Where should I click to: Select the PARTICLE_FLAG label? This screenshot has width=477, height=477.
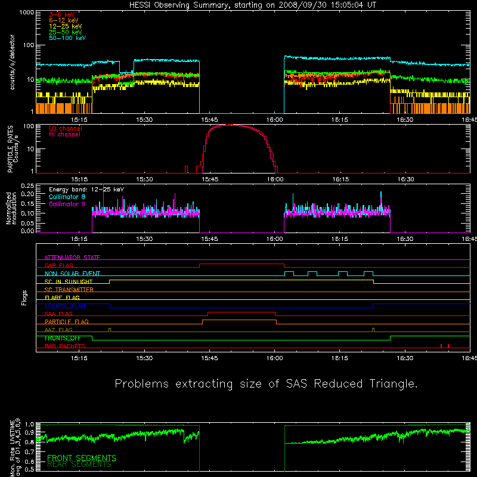[67, 321]
